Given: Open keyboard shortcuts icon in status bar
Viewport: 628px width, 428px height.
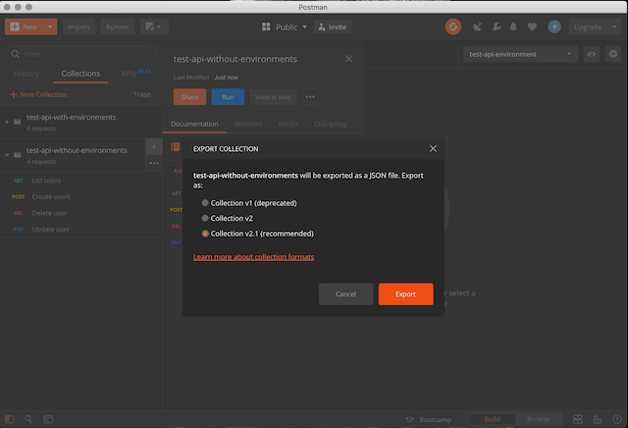Looking at the screenshot, I should [597, 419].
